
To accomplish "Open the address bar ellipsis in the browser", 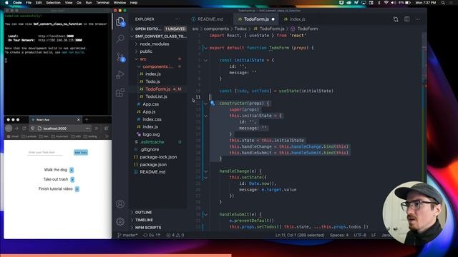I will (x=87, y=128).
